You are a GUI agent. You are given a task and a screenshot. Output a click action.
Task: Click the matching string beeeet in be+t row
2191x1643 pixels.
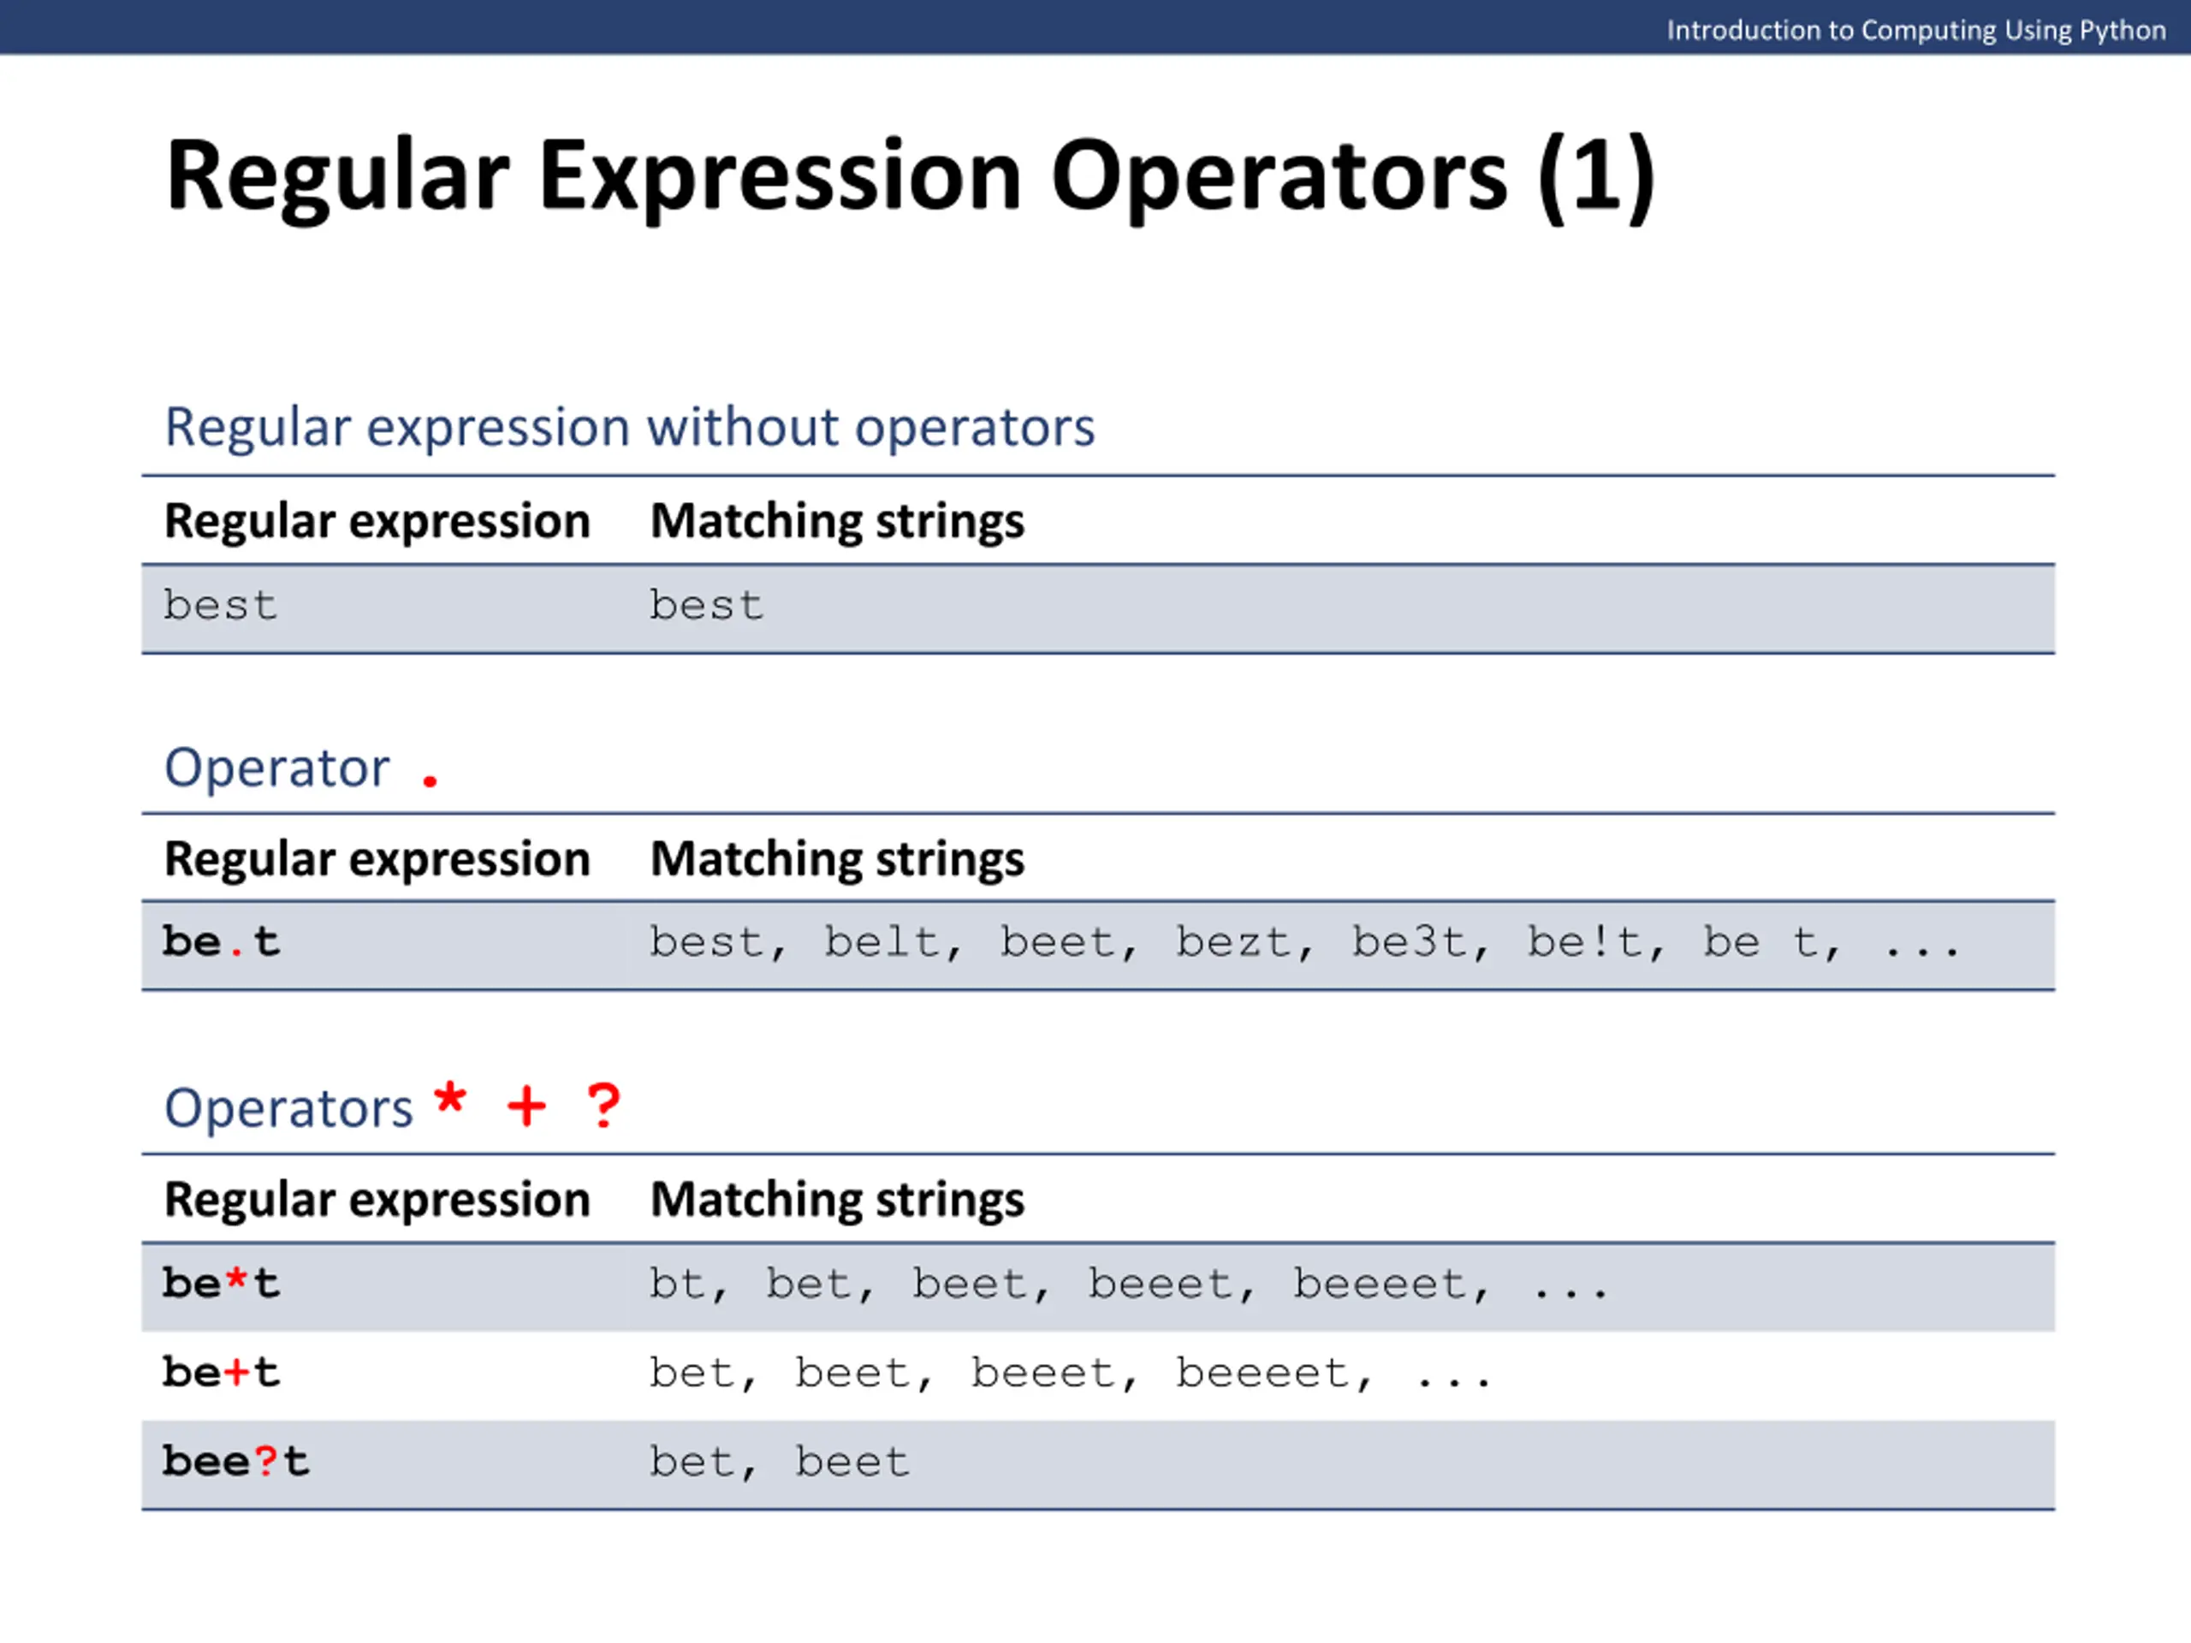(1262, 1373)
